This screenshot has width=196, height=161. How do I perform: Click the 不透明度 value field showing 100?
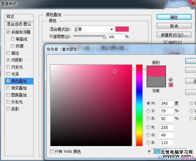[116, 37]
